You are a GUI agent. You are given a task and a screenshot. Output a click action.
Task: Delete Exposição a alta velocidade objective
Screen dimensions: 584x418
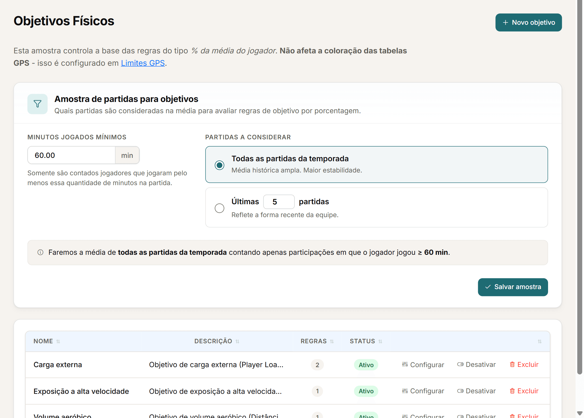(524, 391)
